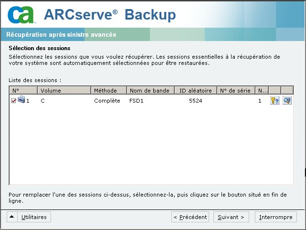Uncheck the session 1 checkbox
The width and height of the screenshot is (306, 230).
click(13, 101)
